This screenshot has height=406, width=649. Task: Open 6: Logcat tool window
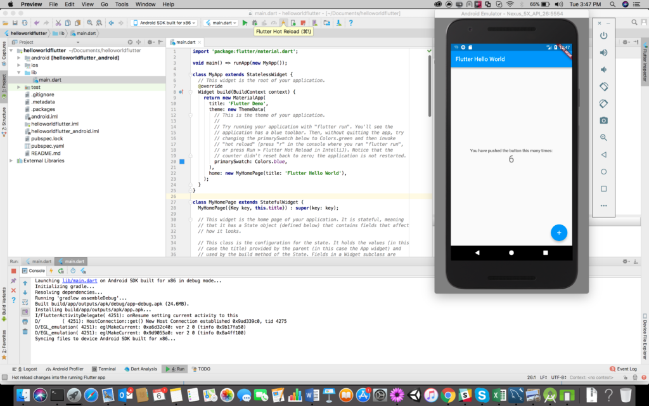pos(25,369)
